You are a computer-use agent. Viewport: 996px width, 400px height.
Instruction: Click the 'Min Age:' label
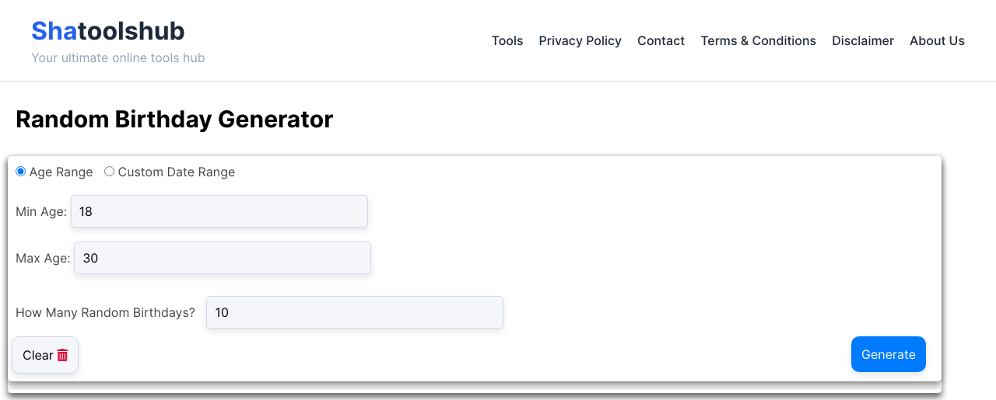tap(41, 211)
